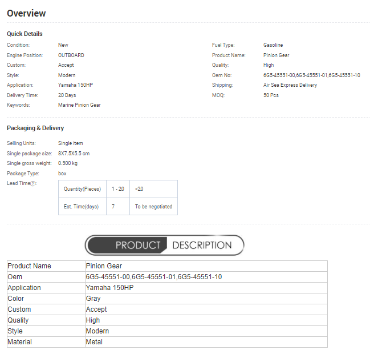The width and height of the screenshot is (370, 350).
Task: Click the '8X7.5X5.5 cm' package size value
Action: click(x=74, y=153)
